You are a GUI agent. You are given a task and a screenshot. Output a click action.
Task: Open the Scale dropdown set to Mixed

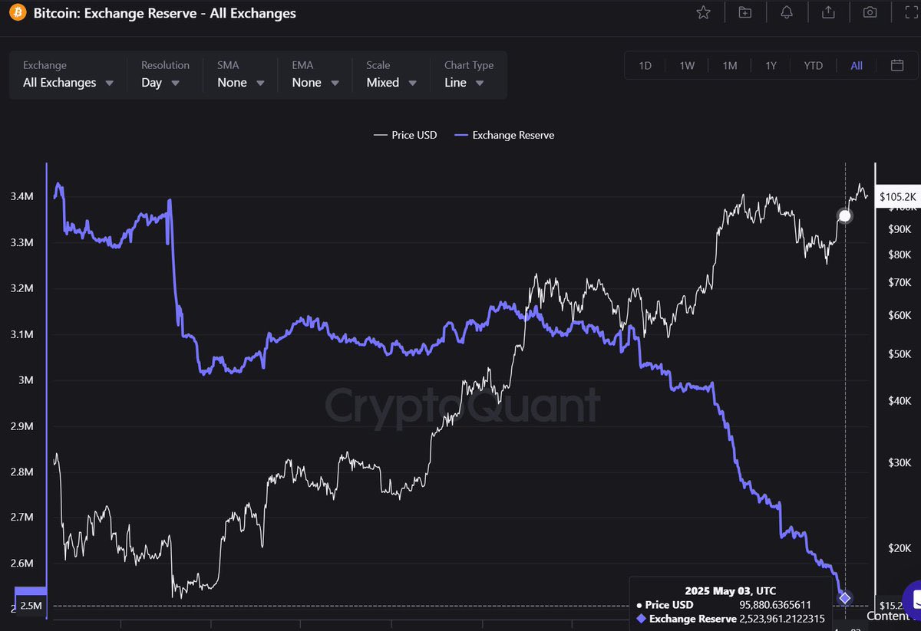[391, 74]
